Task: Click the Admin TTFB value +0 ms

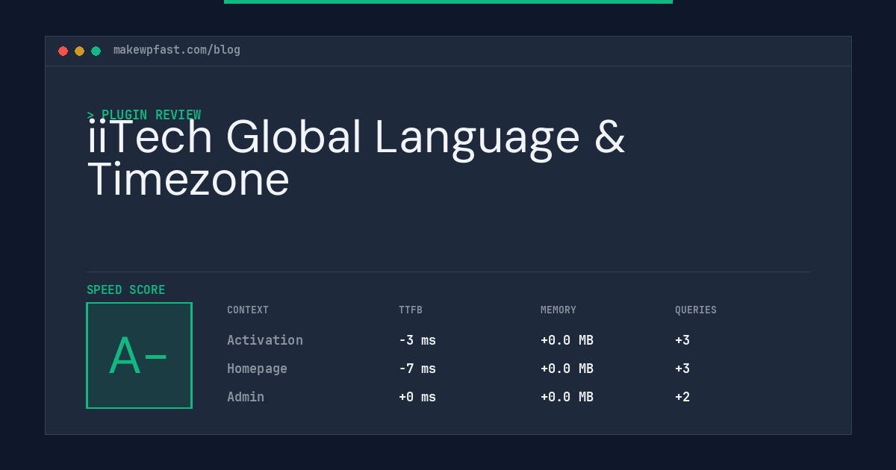Action: (417, 397)
